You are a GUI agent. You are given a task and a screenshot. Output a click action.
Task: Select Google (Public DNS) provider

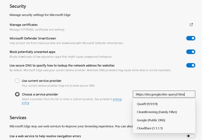pyautogui.click(x=151, y=120)
